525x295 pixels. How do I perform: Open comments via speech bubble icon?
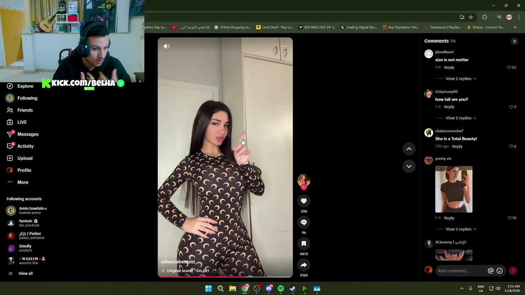click(304, 222)
